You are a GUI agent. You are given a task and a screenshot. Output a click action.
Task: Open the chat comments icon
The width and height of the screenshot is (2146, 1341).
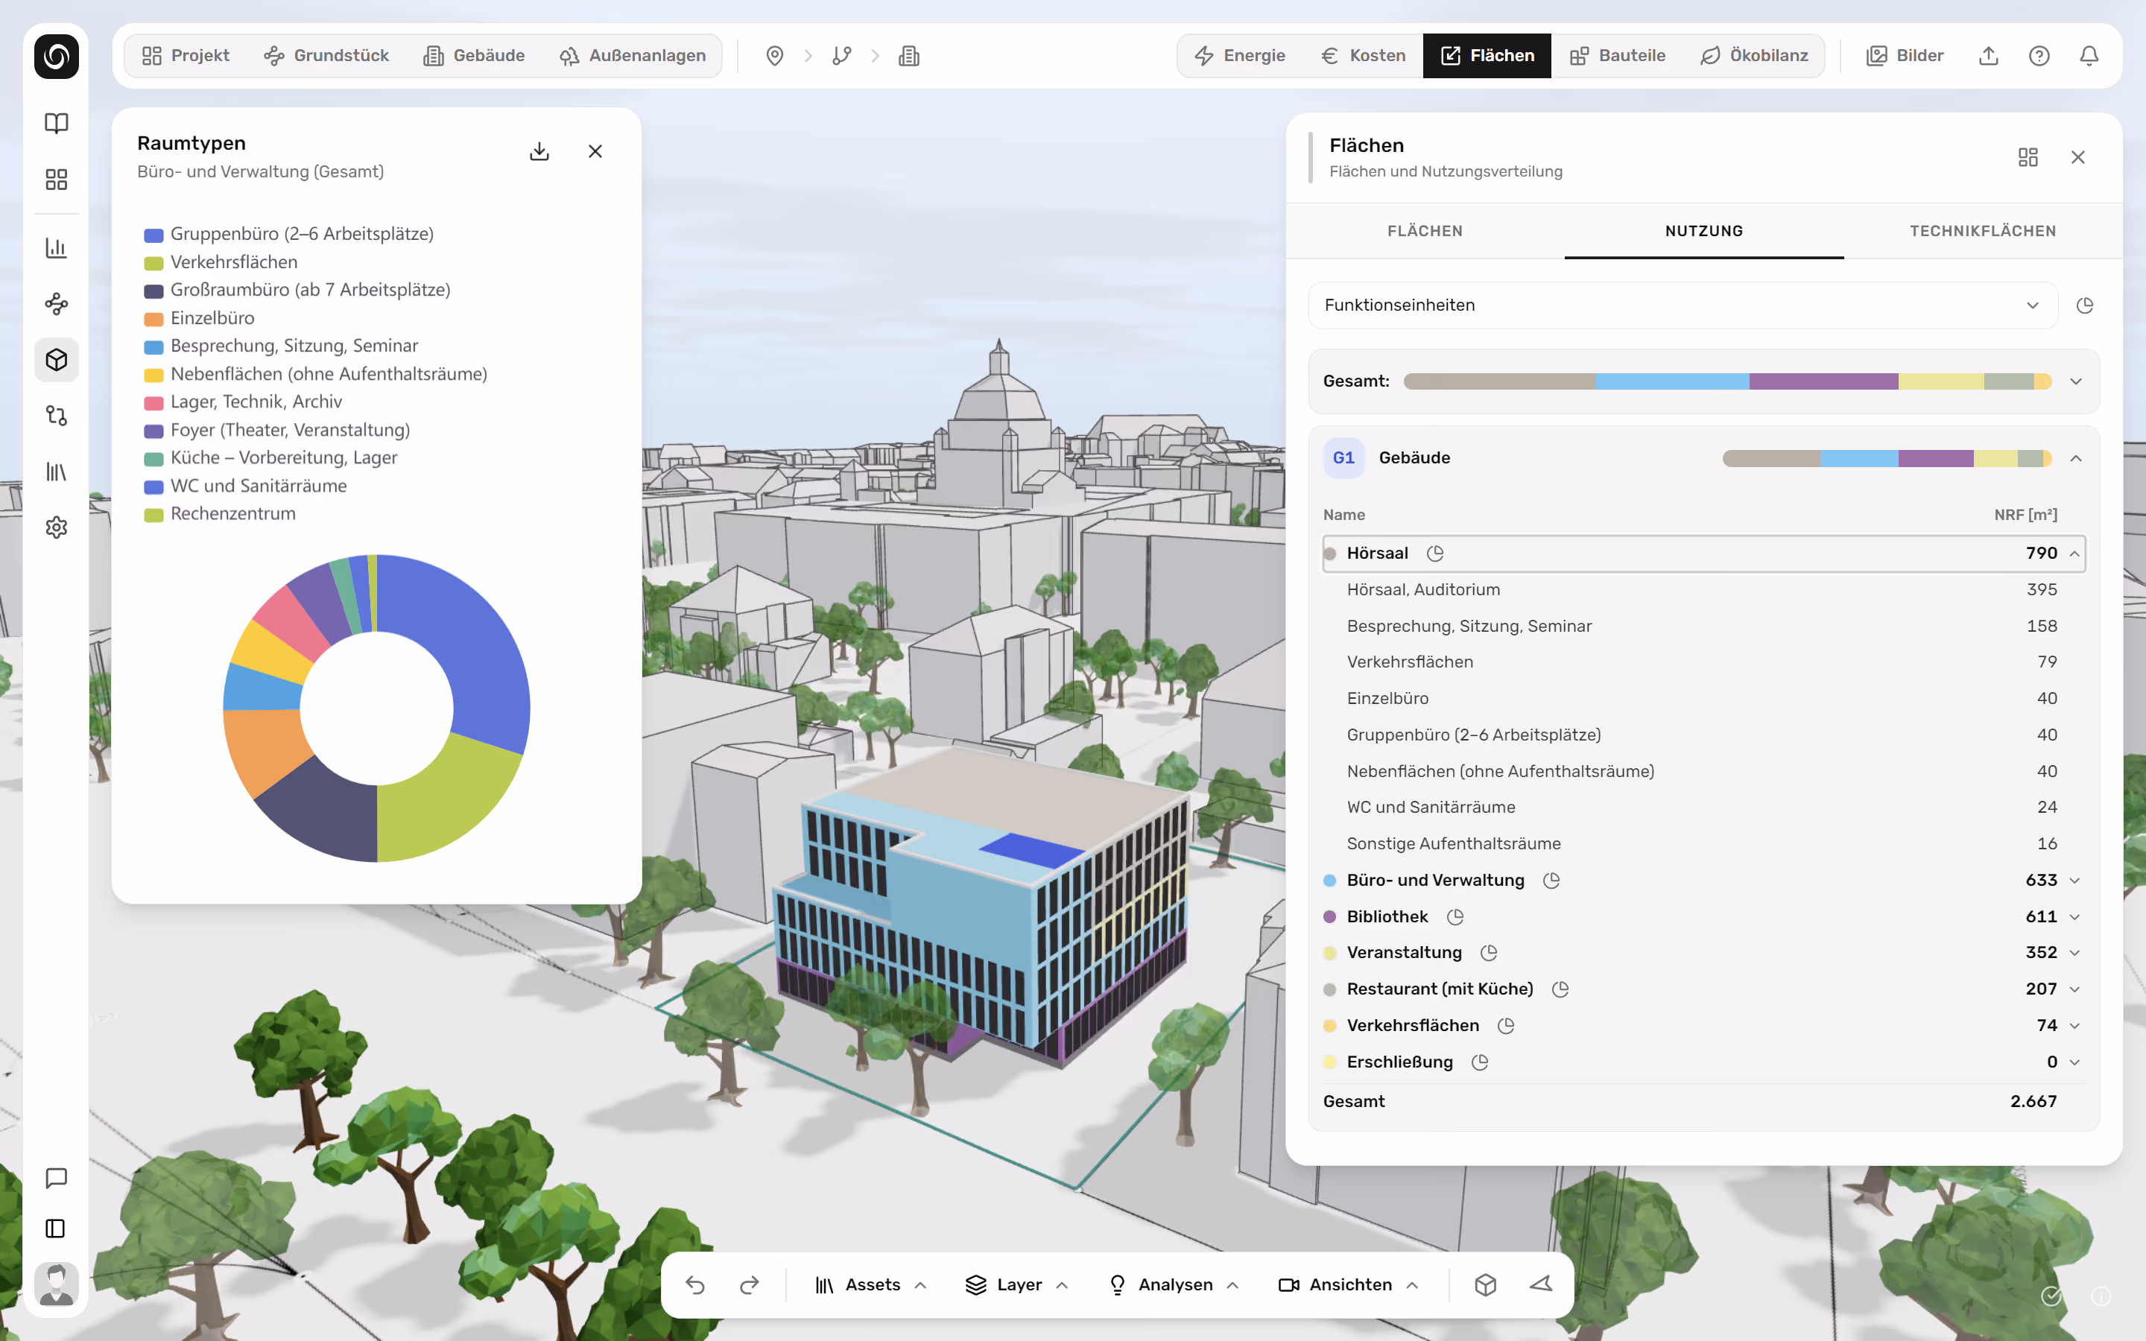click(x=56, y=1178)
